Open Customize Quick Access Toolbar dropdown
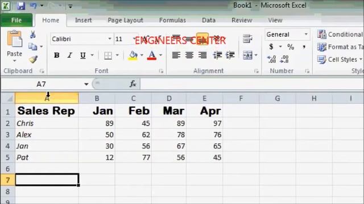Screen dimensions: 364x204 click(70, 6)
